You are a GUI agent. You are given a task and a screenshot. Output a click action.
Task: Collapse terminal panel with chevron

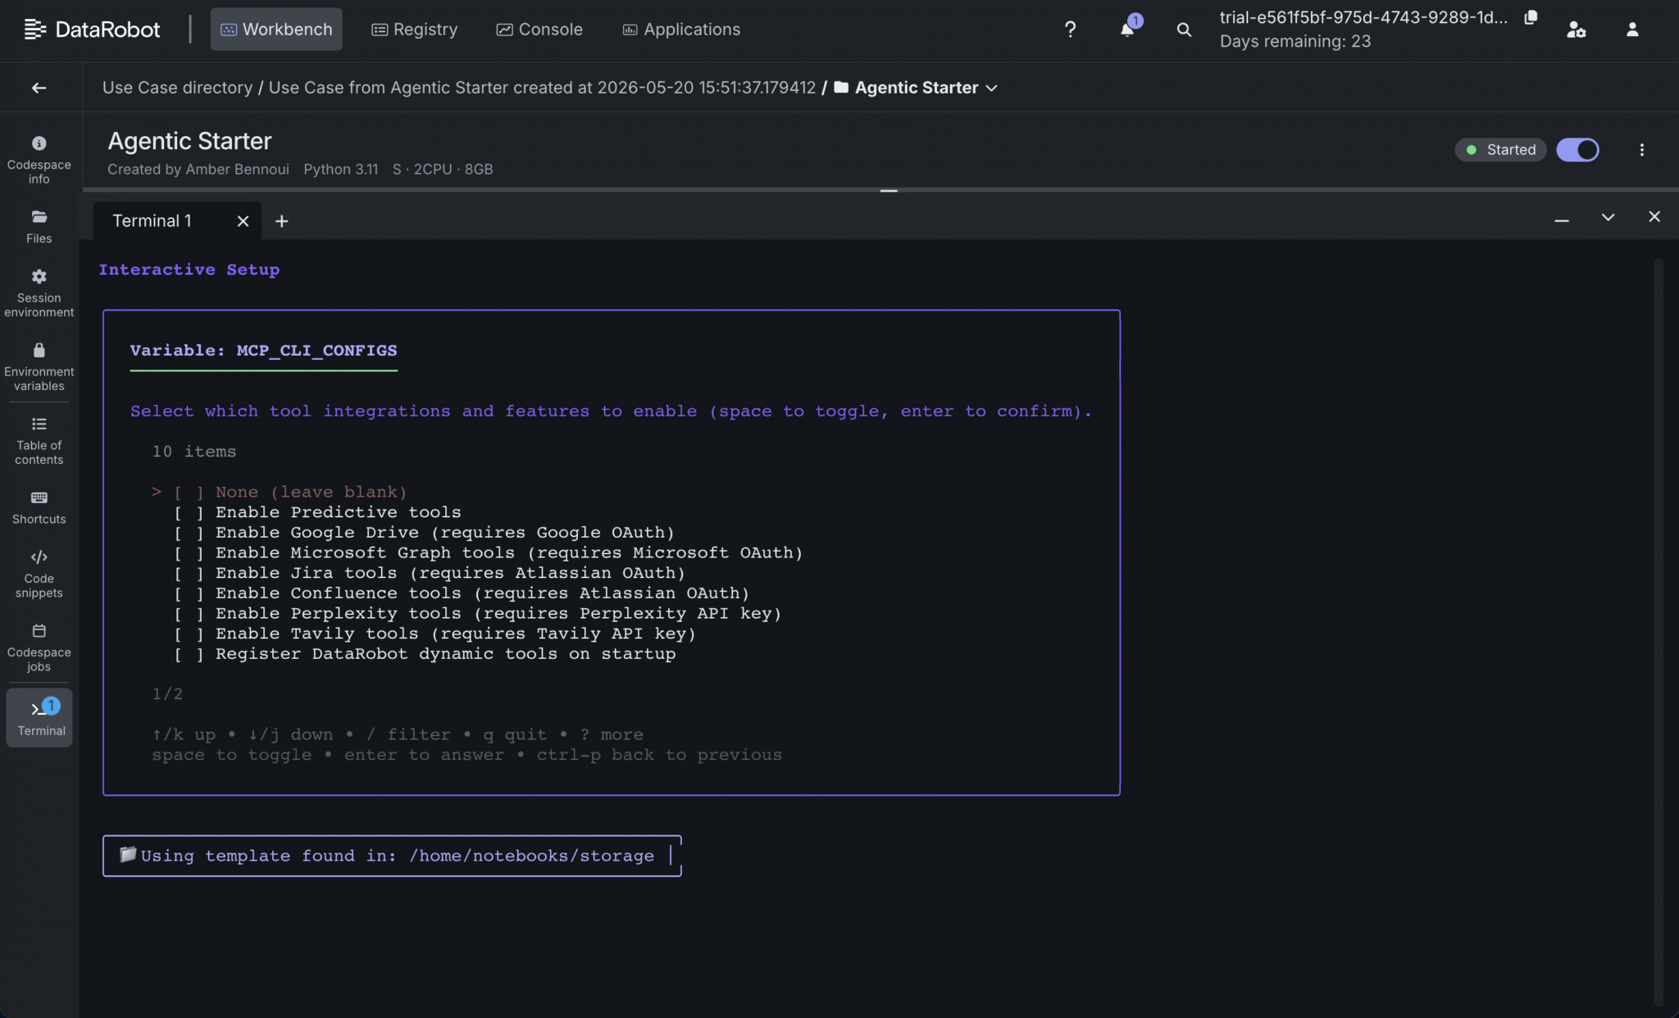point(1608,217)
